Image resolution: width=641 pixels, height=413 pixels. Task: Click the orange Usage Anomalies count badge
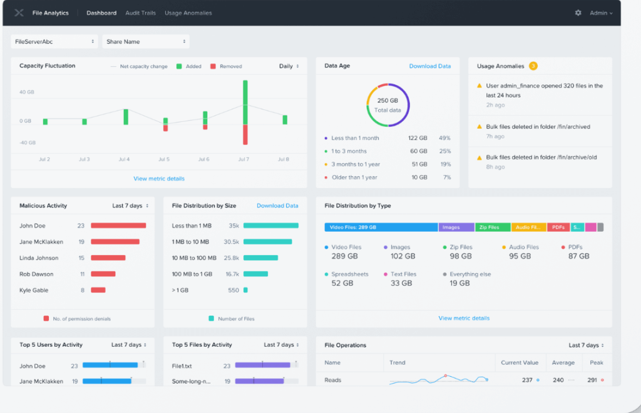pos(533,66)
